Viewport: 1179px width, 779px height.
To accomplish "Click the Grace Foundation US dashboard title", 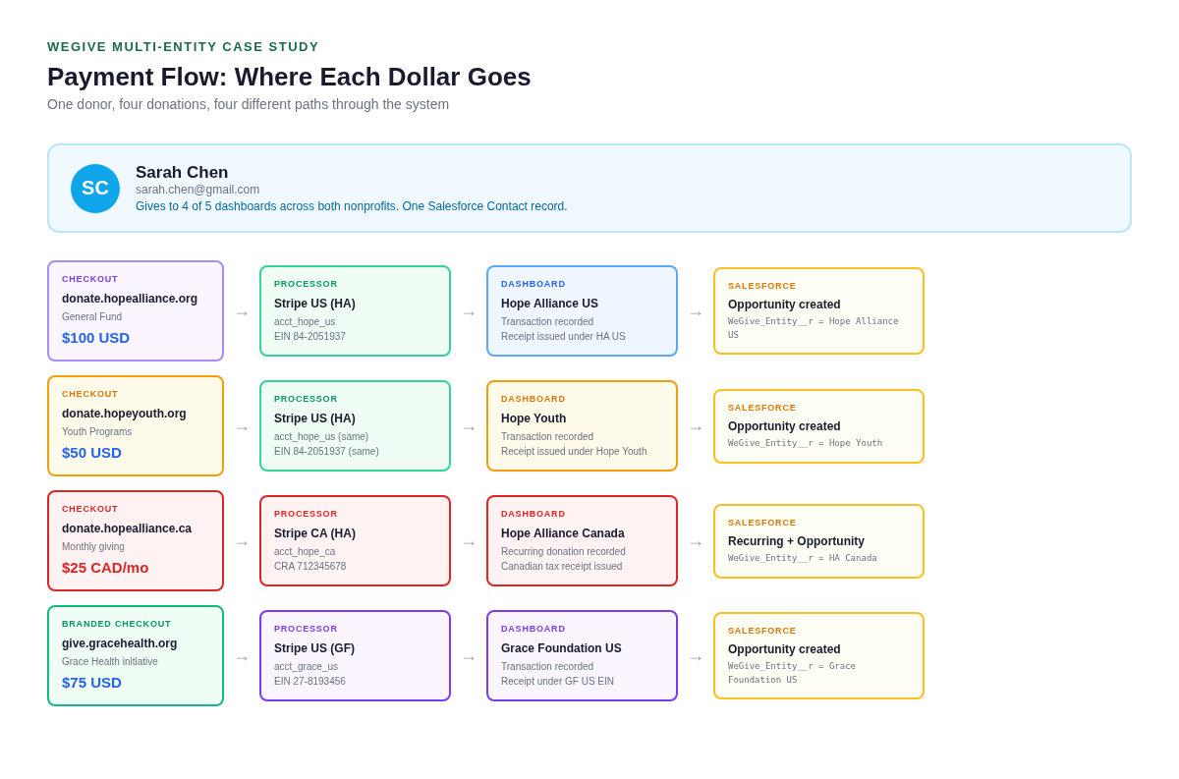I will point(561,648).
